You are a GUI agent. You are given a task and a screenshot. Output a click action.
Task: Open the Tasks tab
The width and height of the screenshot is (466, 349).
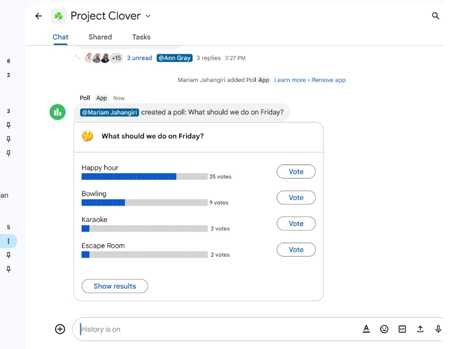click(140, 37)
